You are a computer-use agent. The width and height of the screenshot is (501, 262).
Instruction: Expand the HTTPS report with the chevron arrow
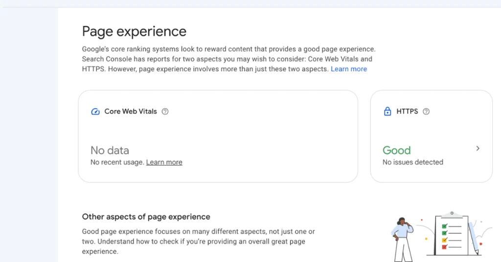(x=478, y=149)
